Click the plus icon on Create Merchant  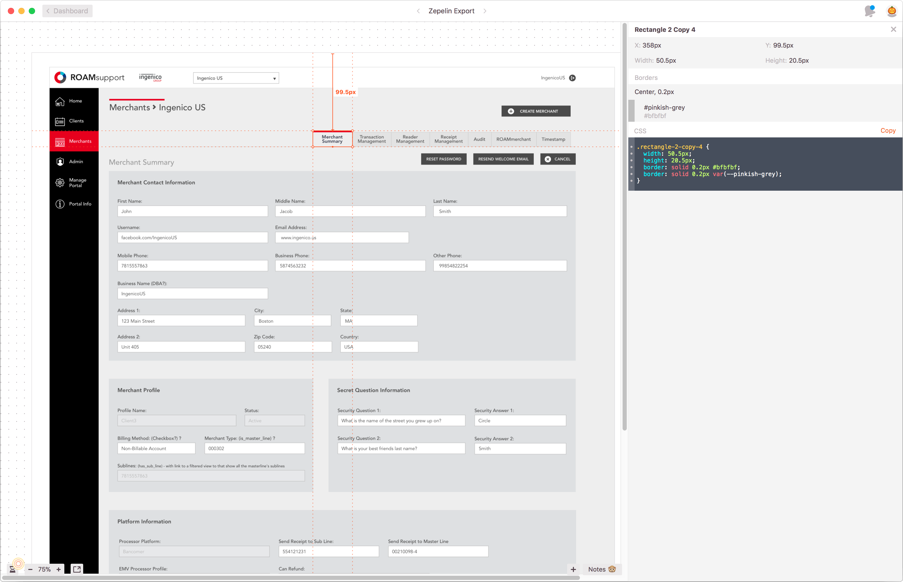[511, 111]
